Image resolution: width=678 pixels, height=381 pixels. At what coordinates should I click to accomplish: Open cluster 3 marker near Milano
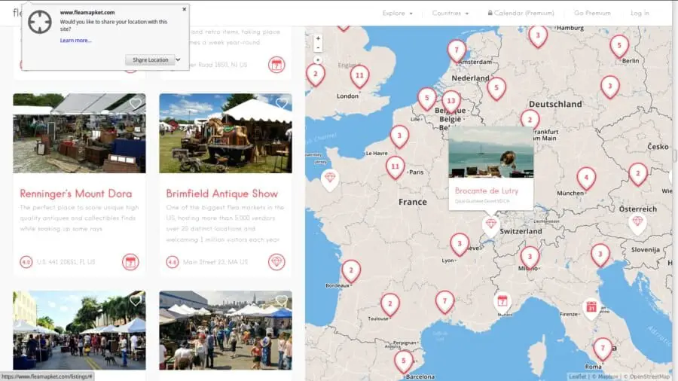pyautogui.click(x=530, y=258)
